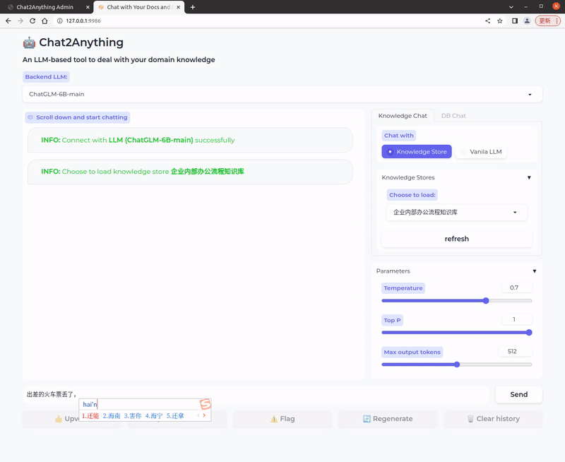This screenshot has height=462, width=565.
Task: Click the browser address bar 127.0.0.1:9986
Action: coord(267,21)
